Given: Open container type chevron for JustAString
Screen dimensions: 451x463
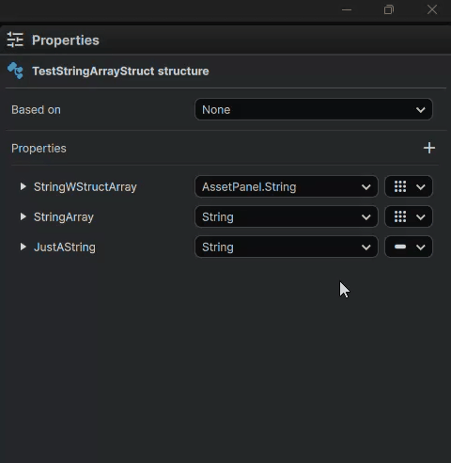Looking at the screenshot, I should pyautogui.click(x=421, y=247).
